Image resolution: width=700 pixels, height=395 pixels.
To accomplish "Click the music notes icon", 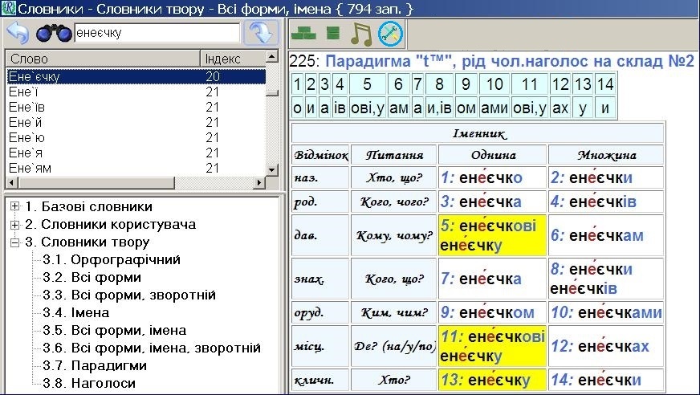I will click(361, 34).
